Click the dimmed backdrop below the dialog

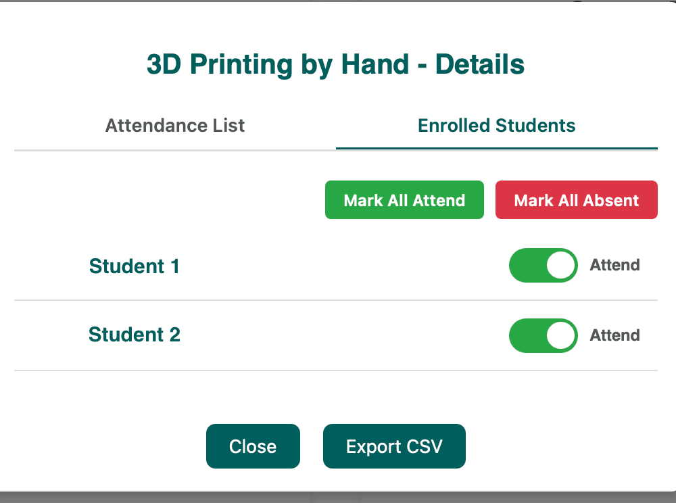coord(338,498)
